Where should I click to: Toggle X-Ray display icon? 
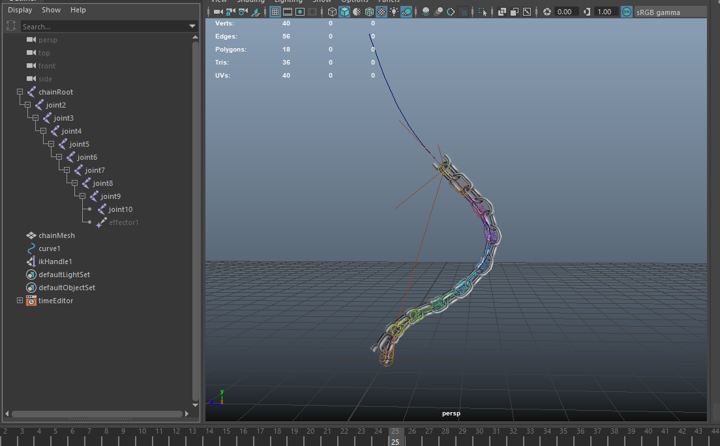(x=502, y=12)
